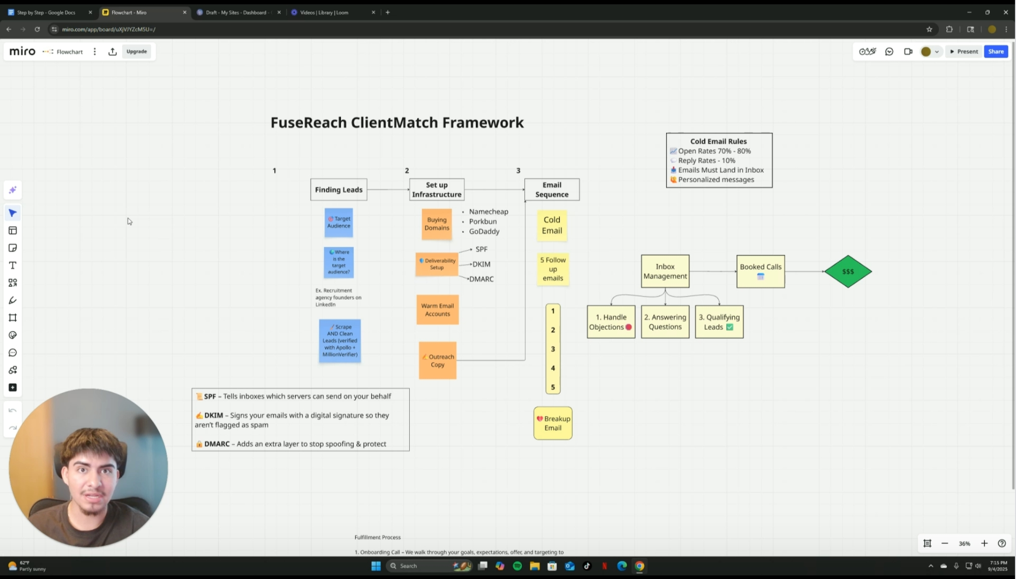Switch to Step by Step Google Docs tab
This screenshot has width=1016, height=579.
point(46,12)
